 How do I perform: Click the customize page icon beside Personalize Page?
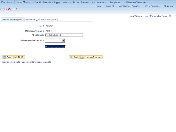pyautogui.click(x=170, y=16)
